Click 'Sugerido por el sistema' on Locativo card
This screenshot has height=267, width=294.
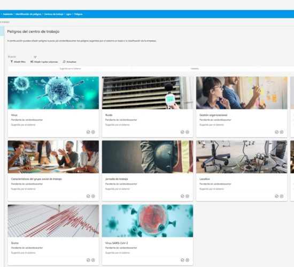212,189
